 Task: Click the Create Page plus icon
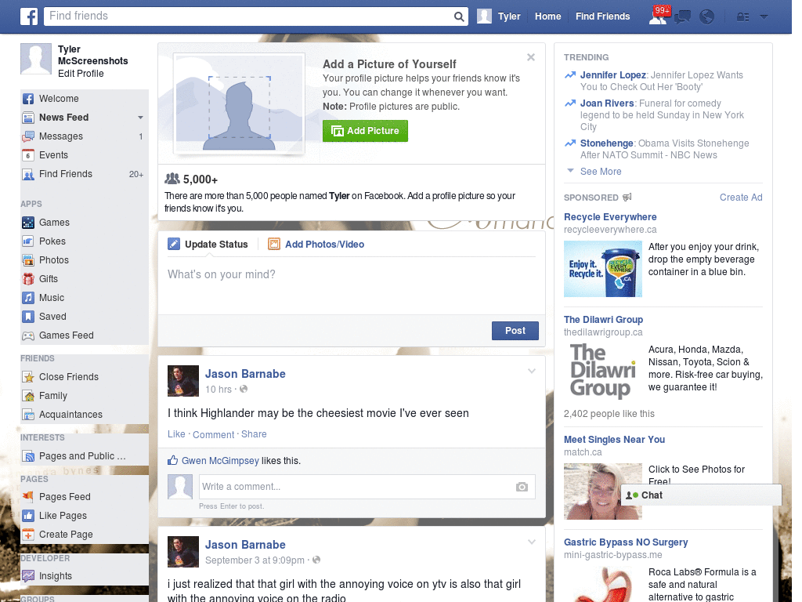tap(28, 535)
